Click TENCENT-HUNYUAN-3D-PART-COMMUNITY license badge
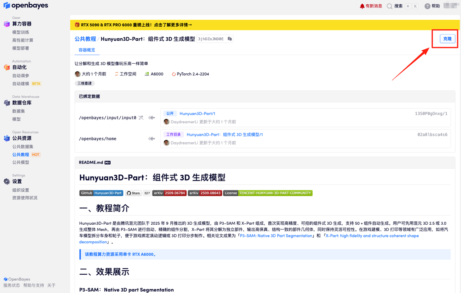The height and width of the screenshot is (293, 461). [268, 193]
